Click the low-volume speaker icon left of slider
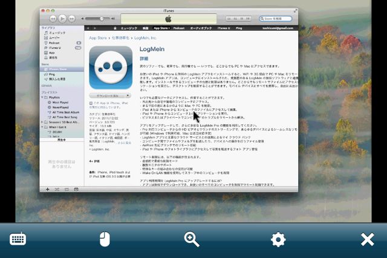The width and height of the screenshot is (387, 258). click(x=82, y=19)
